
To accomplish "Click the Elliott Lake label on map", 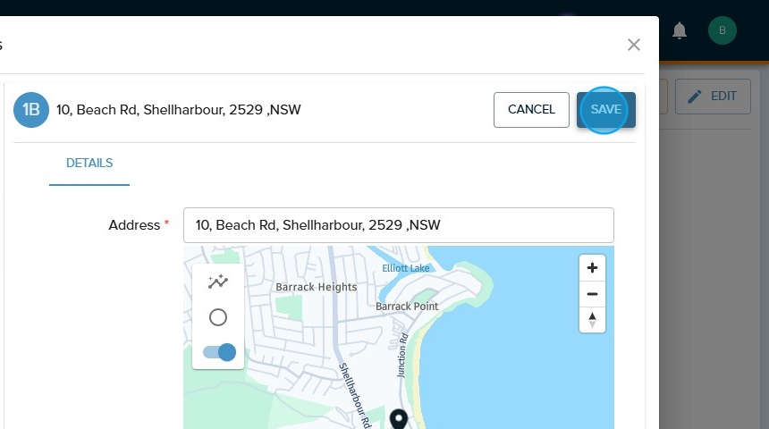I will point(405,268).
